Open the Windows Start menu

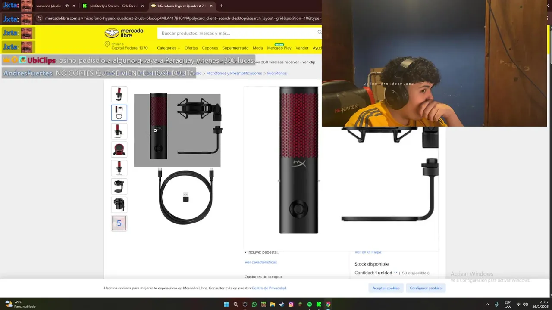coord(226,304)
